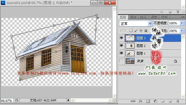Click right-middle transform handle

click(96, 30)
